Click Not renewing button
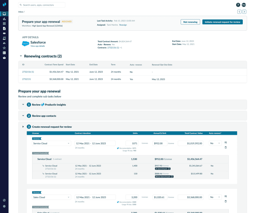Image resolution: width=256 pixels, height=213 pixels. click(190, 22)
